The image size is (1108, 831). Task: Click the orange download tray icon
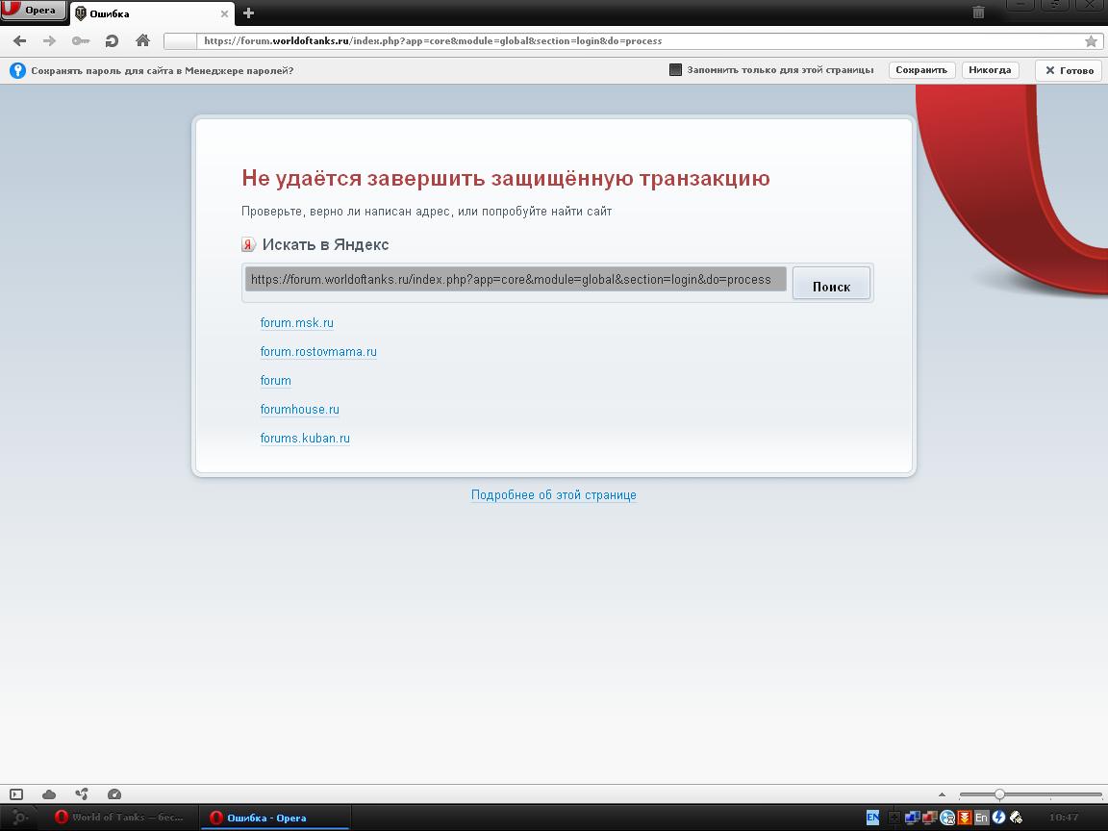(965, 818)
